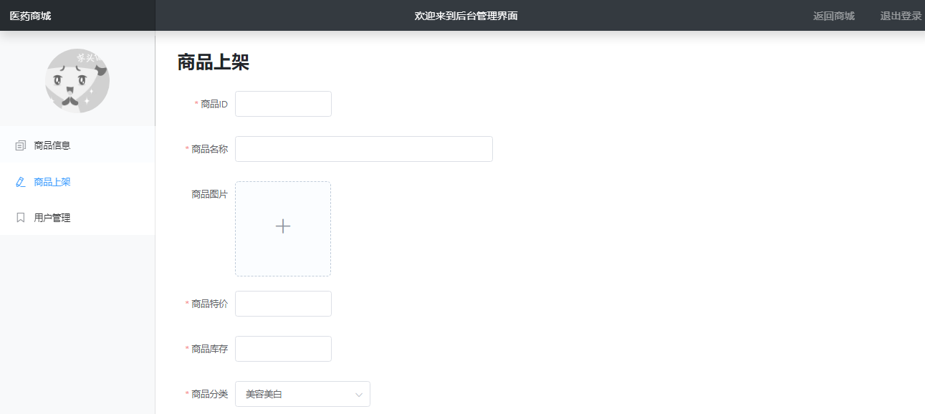Image resolution: width=925 pixels, height=414 pixels.
Task: Click the chevron arrow of 商品分类 select
Action: pos(359,395)
